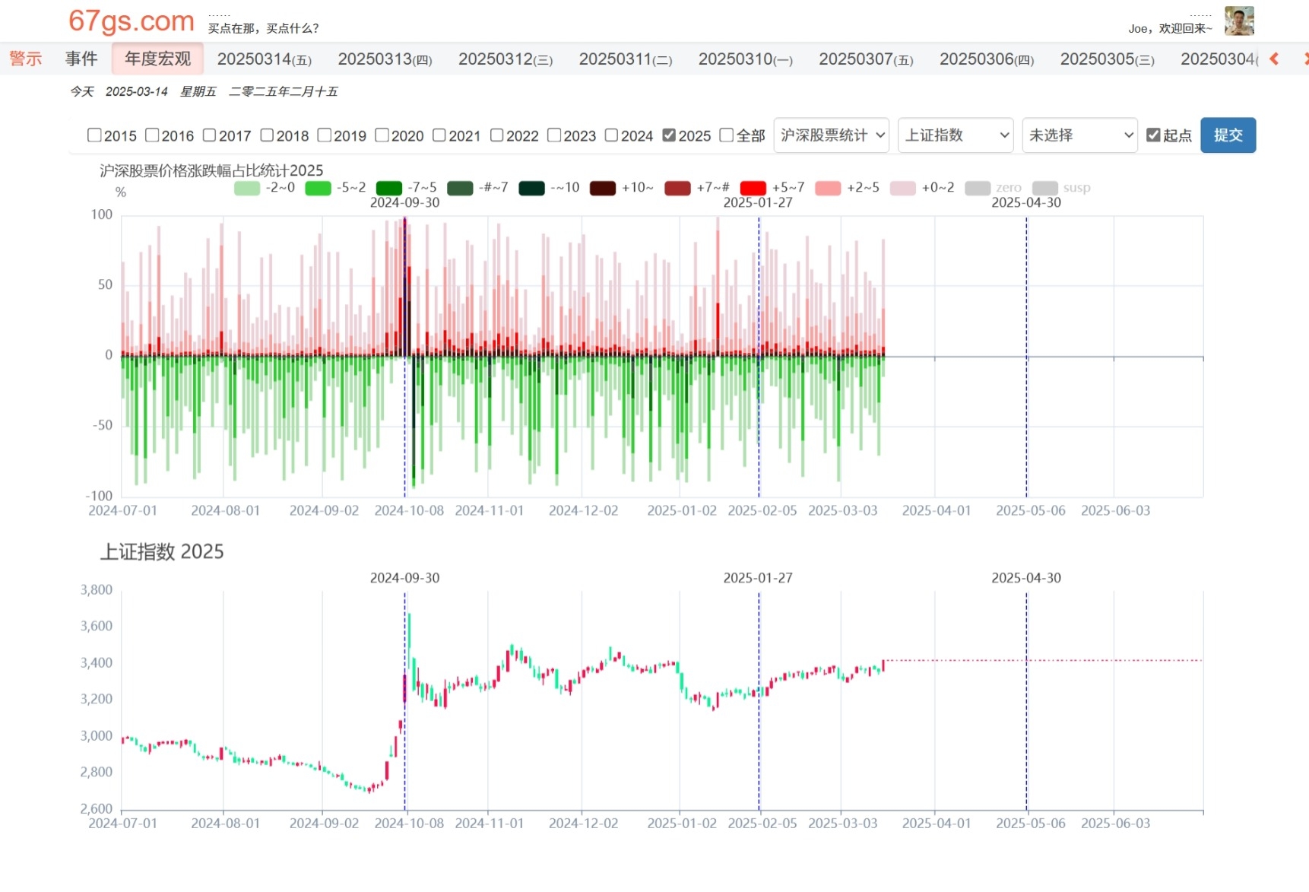This screenshot has height=892, width=1309.
Task: Select the 2024 year checkbox
Action: tap(612, 135)
